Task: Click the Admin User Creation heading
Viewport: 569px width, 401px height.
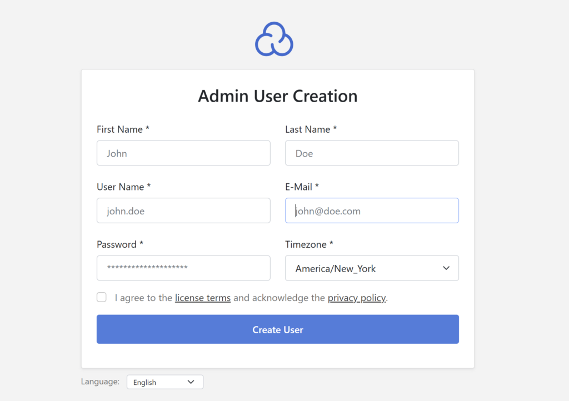Action: [278, 96]
